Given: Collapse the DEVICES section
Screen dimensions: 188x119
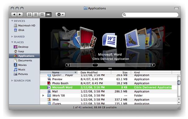Looking at the screenshot, I should pos(12,21).
